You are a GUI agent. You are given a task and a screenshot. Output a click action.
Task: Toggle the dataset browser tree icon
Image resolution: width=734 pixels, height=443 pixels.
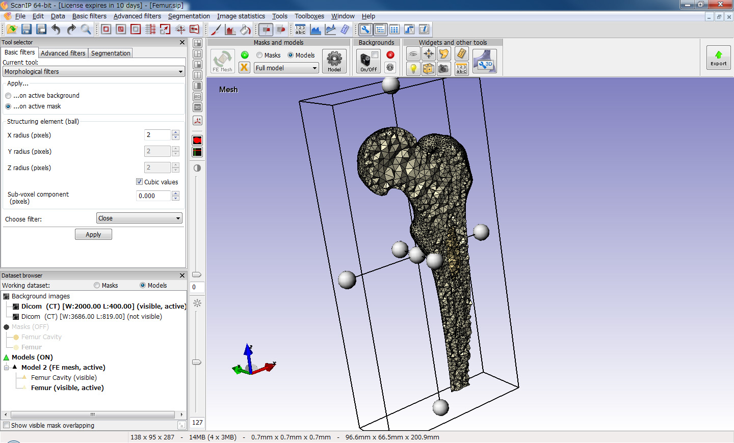380,30
